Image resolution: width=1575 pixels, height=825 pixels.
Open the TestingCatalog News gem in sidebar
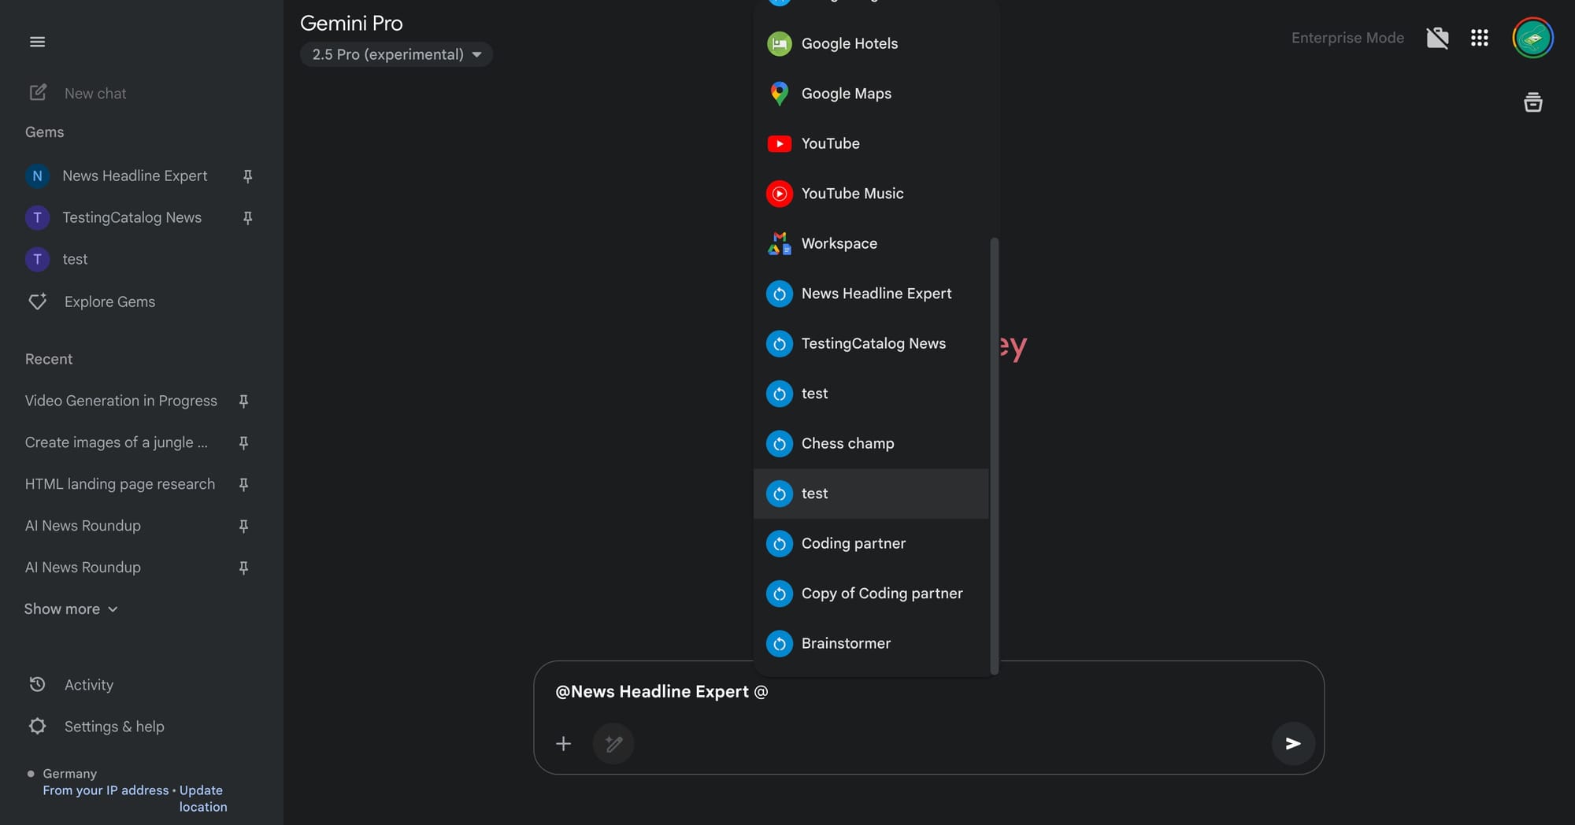[132, 217]
